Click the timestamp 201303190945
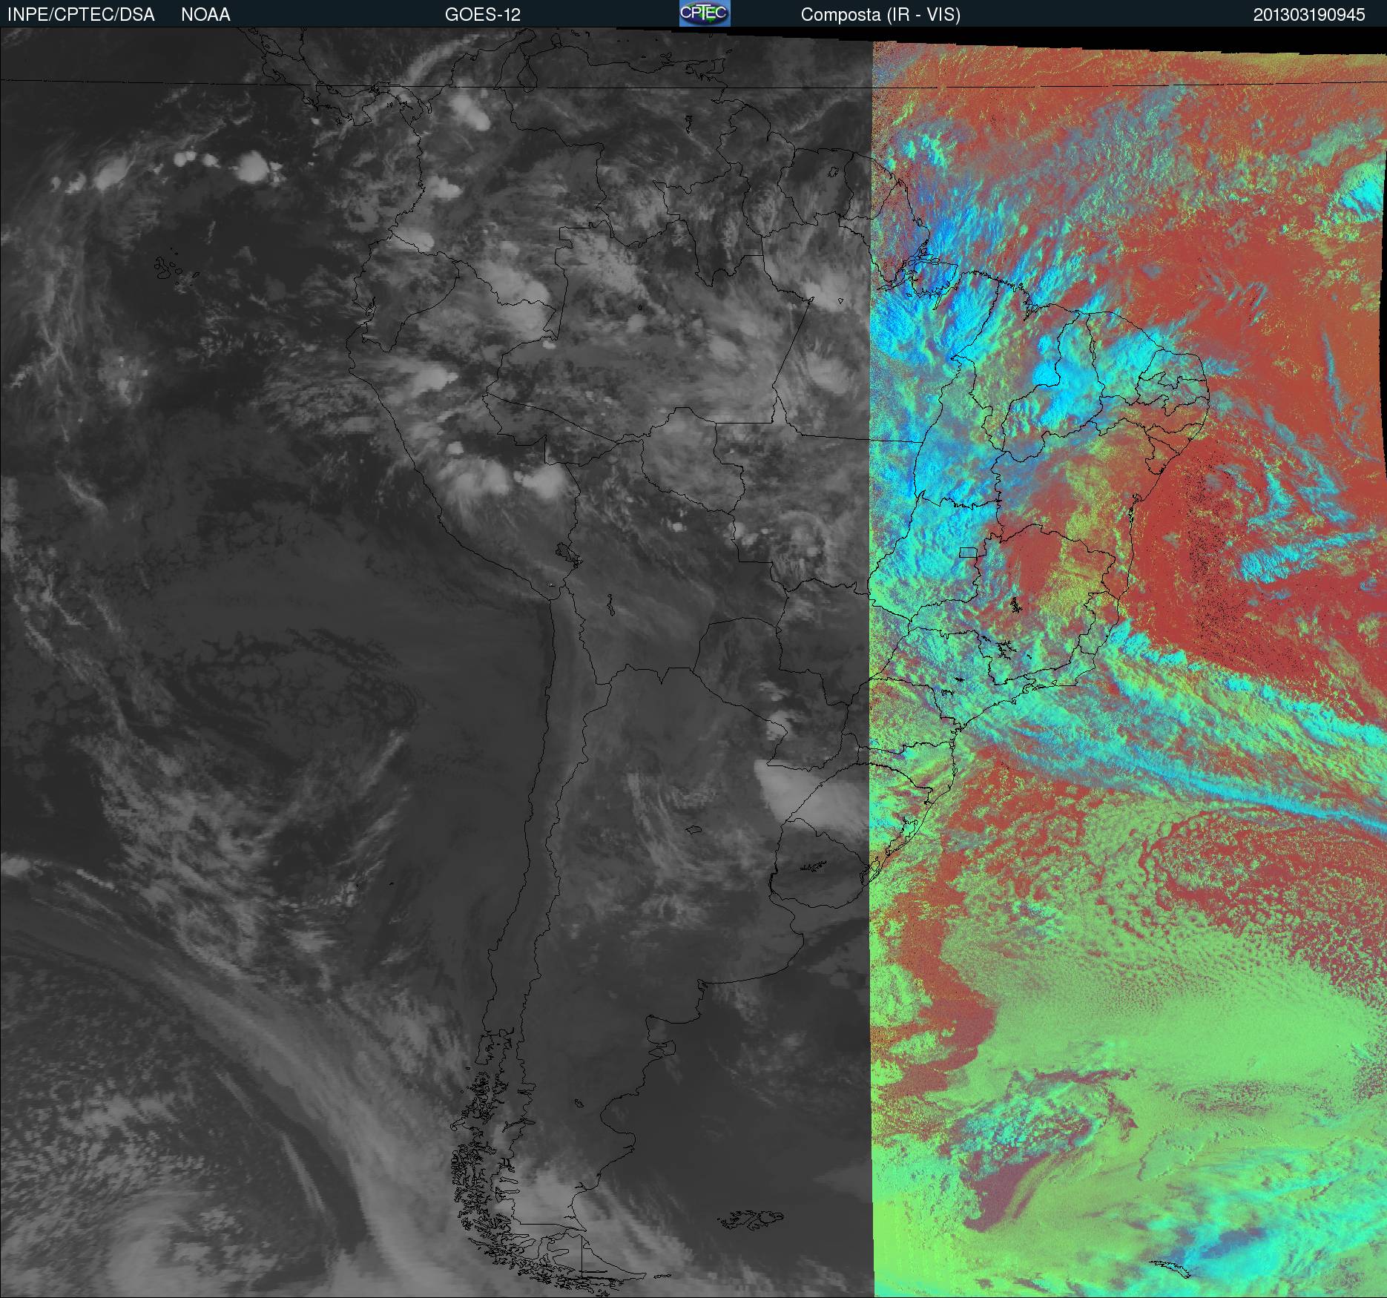This screenshot has width=1387, height=1298. 1309,15
